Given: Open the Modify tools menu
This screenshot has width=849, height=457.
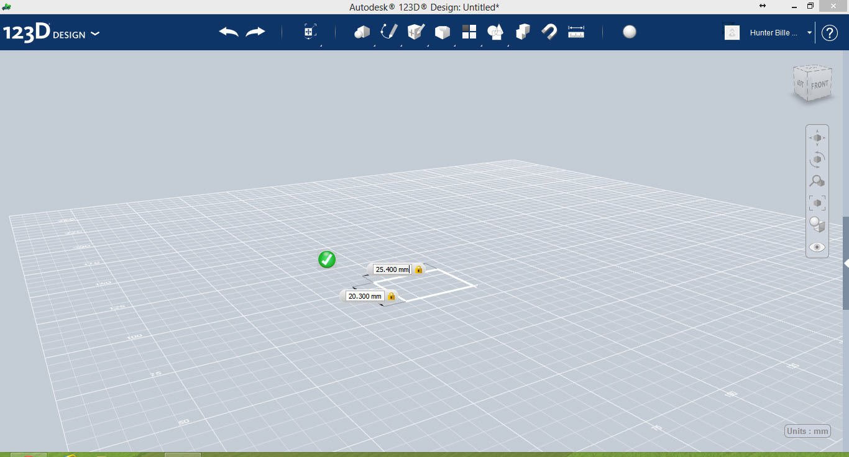Looking at the screenshot, I should (x=443, y=32).
